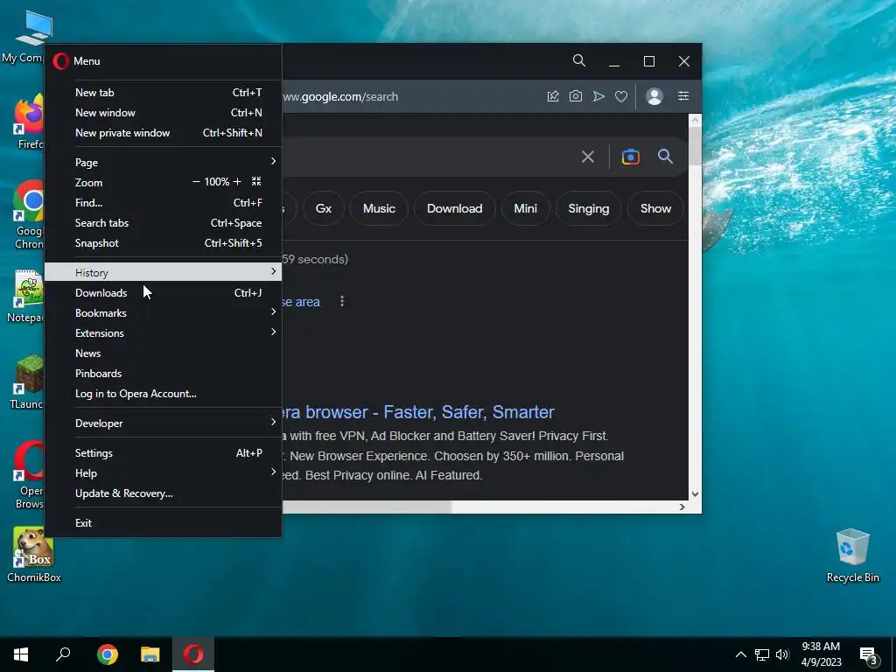Choose Exit from the menu

164,523
